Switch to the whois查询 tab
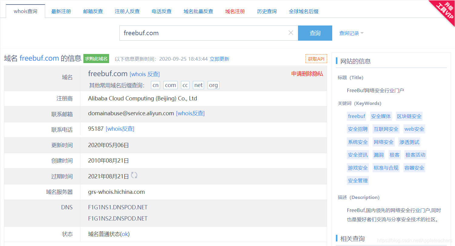 click(25, 11)
